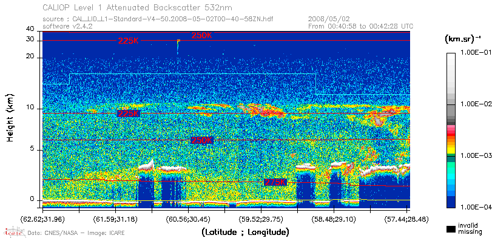Click the '275K' isotherm label
492x238 pixels.
[276, 182]
